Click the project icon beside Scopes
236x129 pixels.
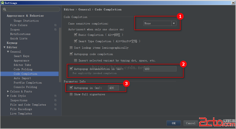[55, 30]
